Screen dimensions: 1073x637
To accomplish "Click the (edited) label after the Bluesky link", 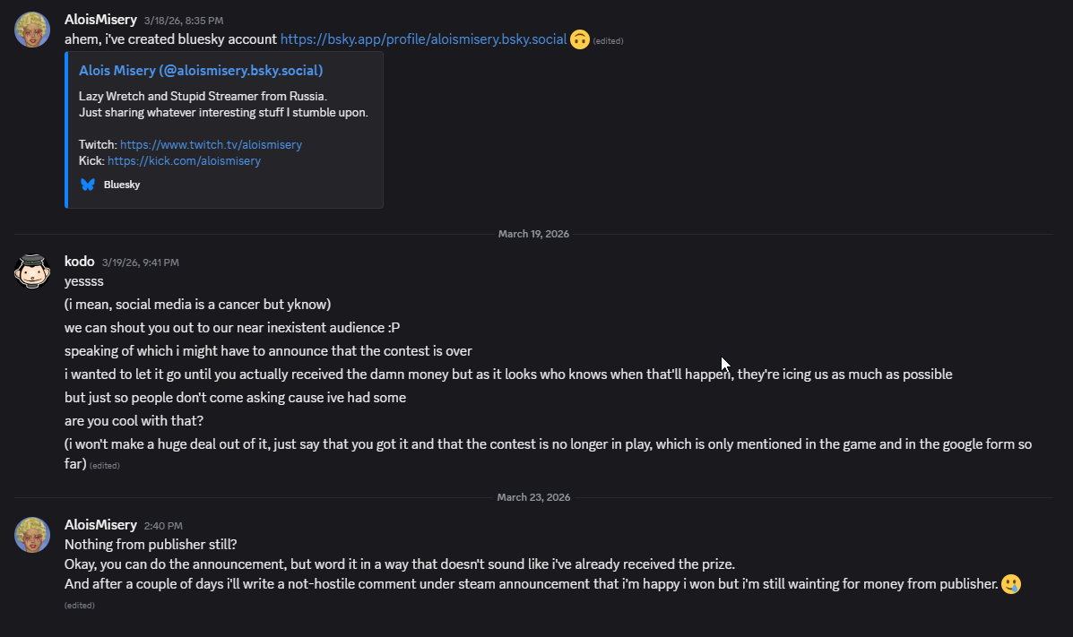I will click(608, 41).
